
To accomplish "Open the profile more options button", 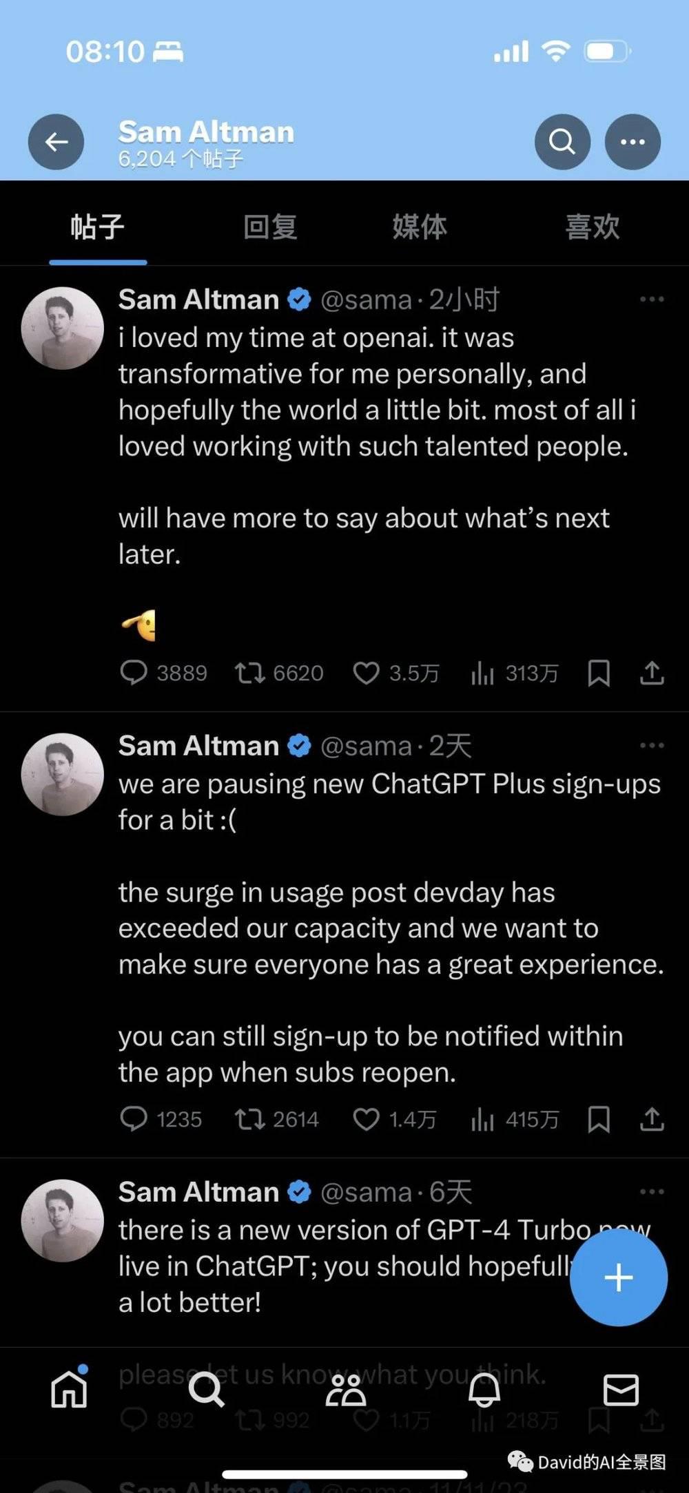I will click(633, 142).
